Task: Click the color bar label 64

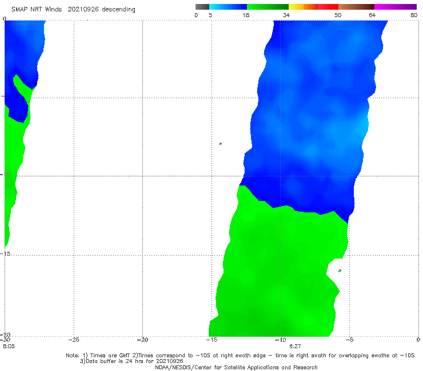Action: point(372,15)
